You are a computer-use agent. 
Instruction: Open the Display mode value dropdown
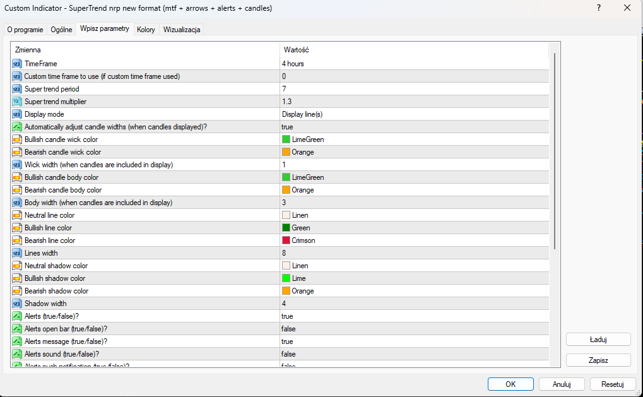tap(413, 114)
